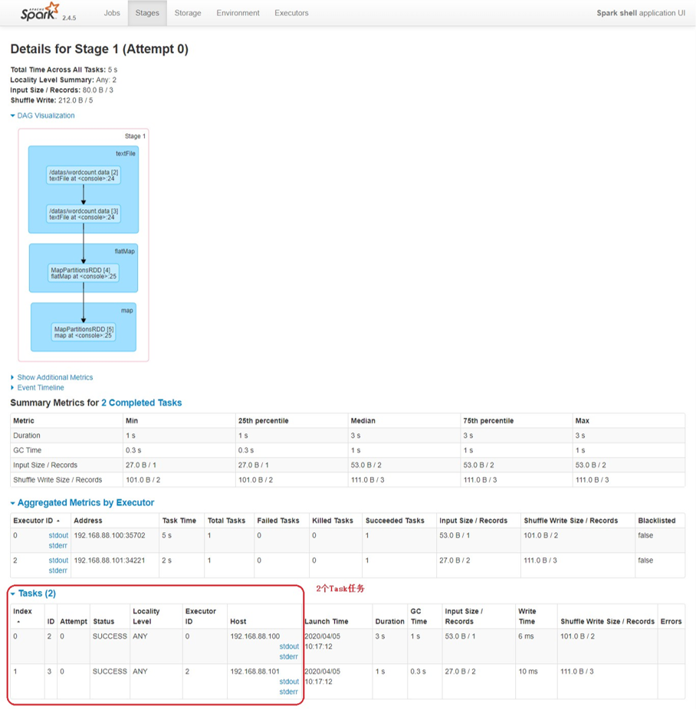Viewport: 696px width, 710px height.
Task: Click the 192.168.88.101:34221 address cell
Action: (110, 560)
